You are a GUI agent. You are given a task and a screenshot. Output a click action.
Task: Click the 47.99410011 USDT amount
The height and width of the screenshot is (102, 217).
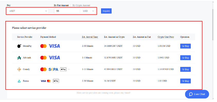click(x=113, y=69)
